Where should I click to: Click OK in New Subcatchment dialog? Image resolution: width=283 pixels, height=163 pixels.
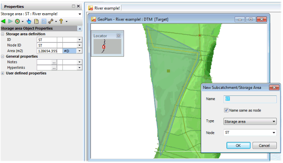point(238,145)
